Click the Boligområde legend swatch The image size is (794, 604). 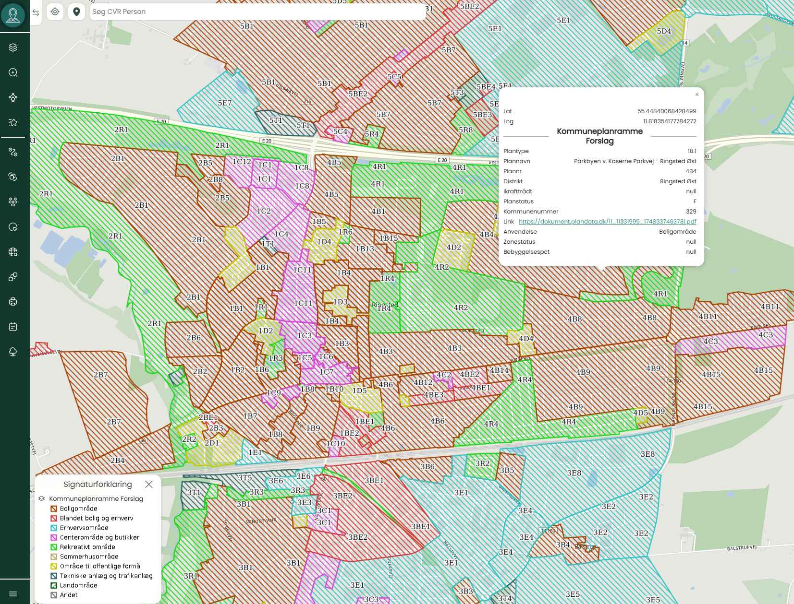[x=54, y=509]
